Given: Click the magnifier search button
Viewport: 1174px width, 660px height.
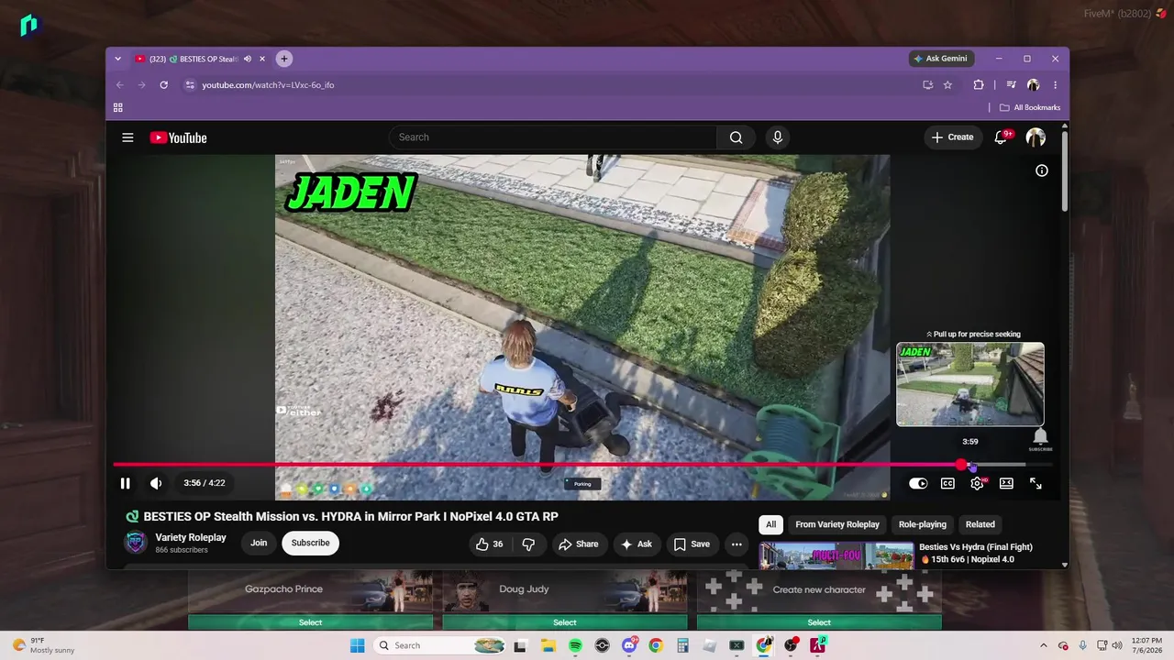Looking at the screenshot, I should pyautogui.click(x=736, y=137).
